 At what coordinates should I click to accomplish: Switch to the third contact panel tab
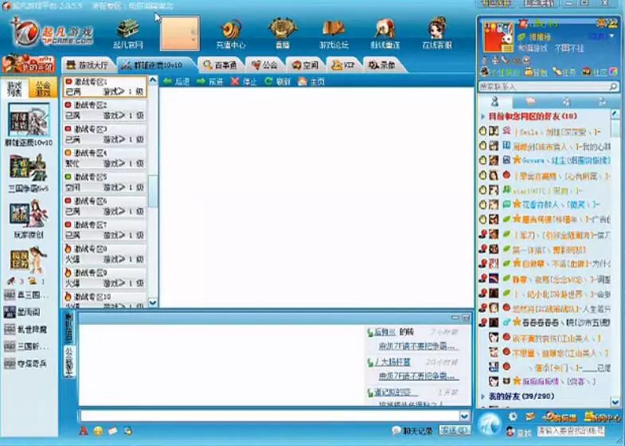tap(566, 102)
